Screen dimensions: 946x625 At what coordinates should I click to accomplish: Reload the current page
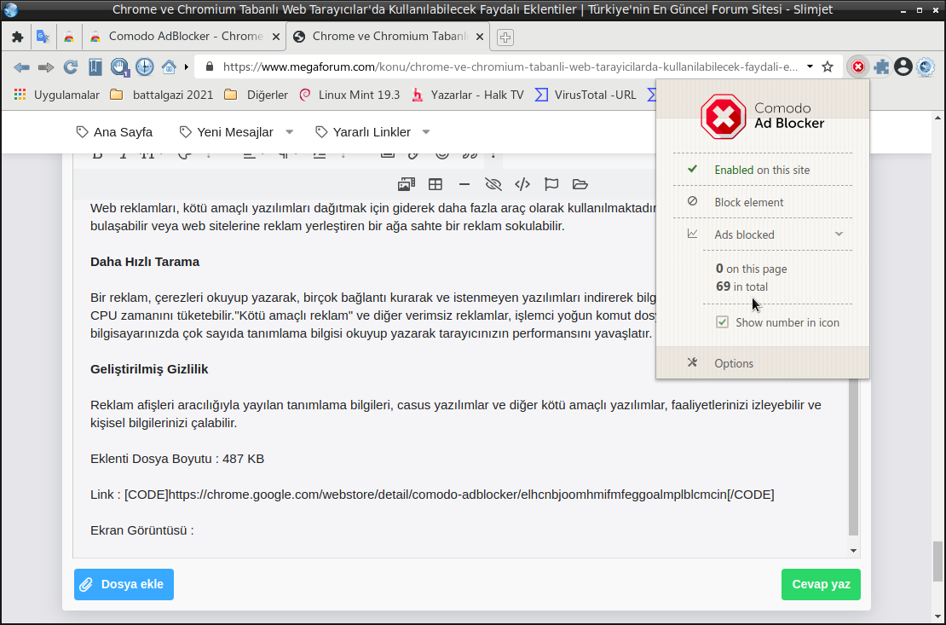coord(71,67)
